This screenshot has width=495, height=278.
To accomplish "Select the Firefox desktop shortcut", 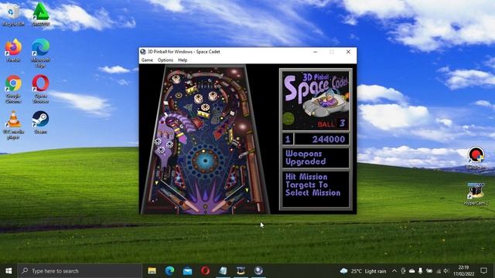I will [x=13, y=50].
